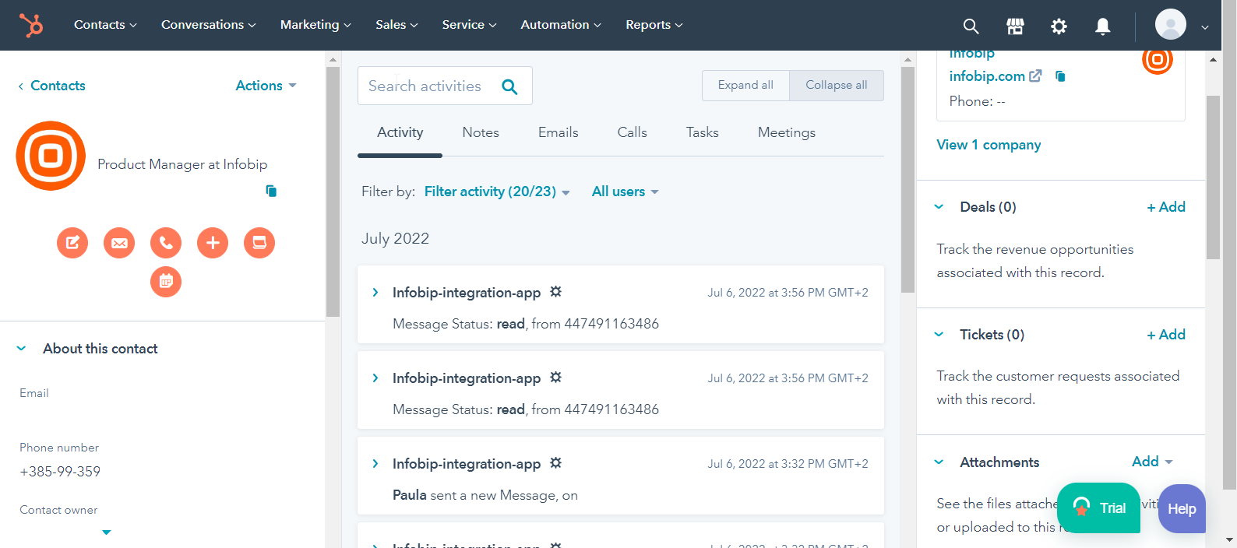Toggle the Expand all option
Screen dimensions: 1237x548
(745, 86)
